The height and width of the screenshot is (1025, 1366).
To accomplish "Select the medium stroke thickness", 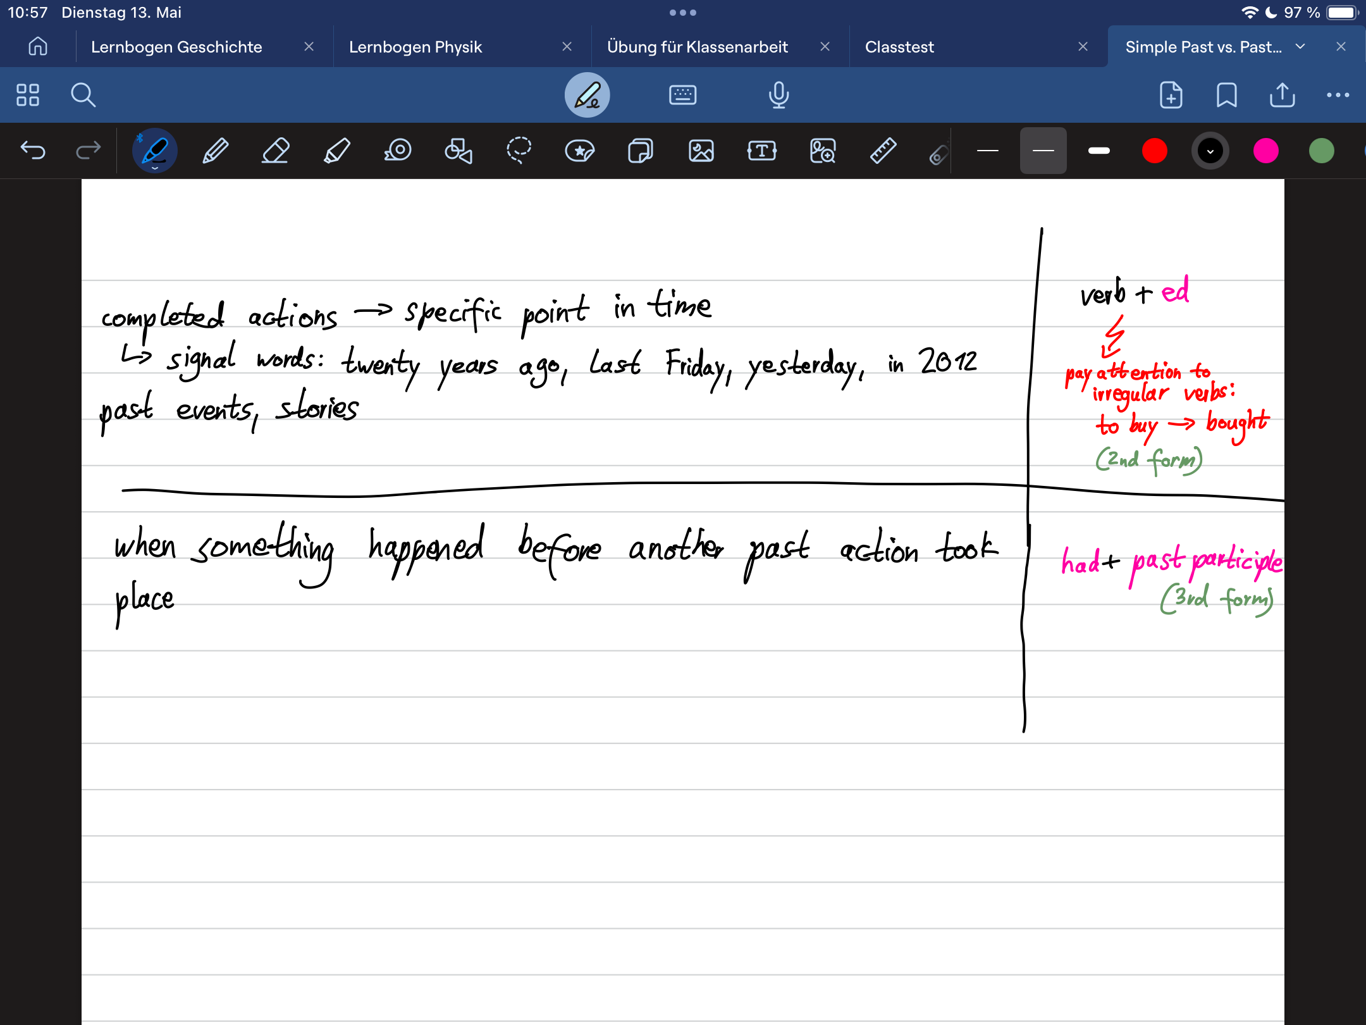I will (1043, 151).
